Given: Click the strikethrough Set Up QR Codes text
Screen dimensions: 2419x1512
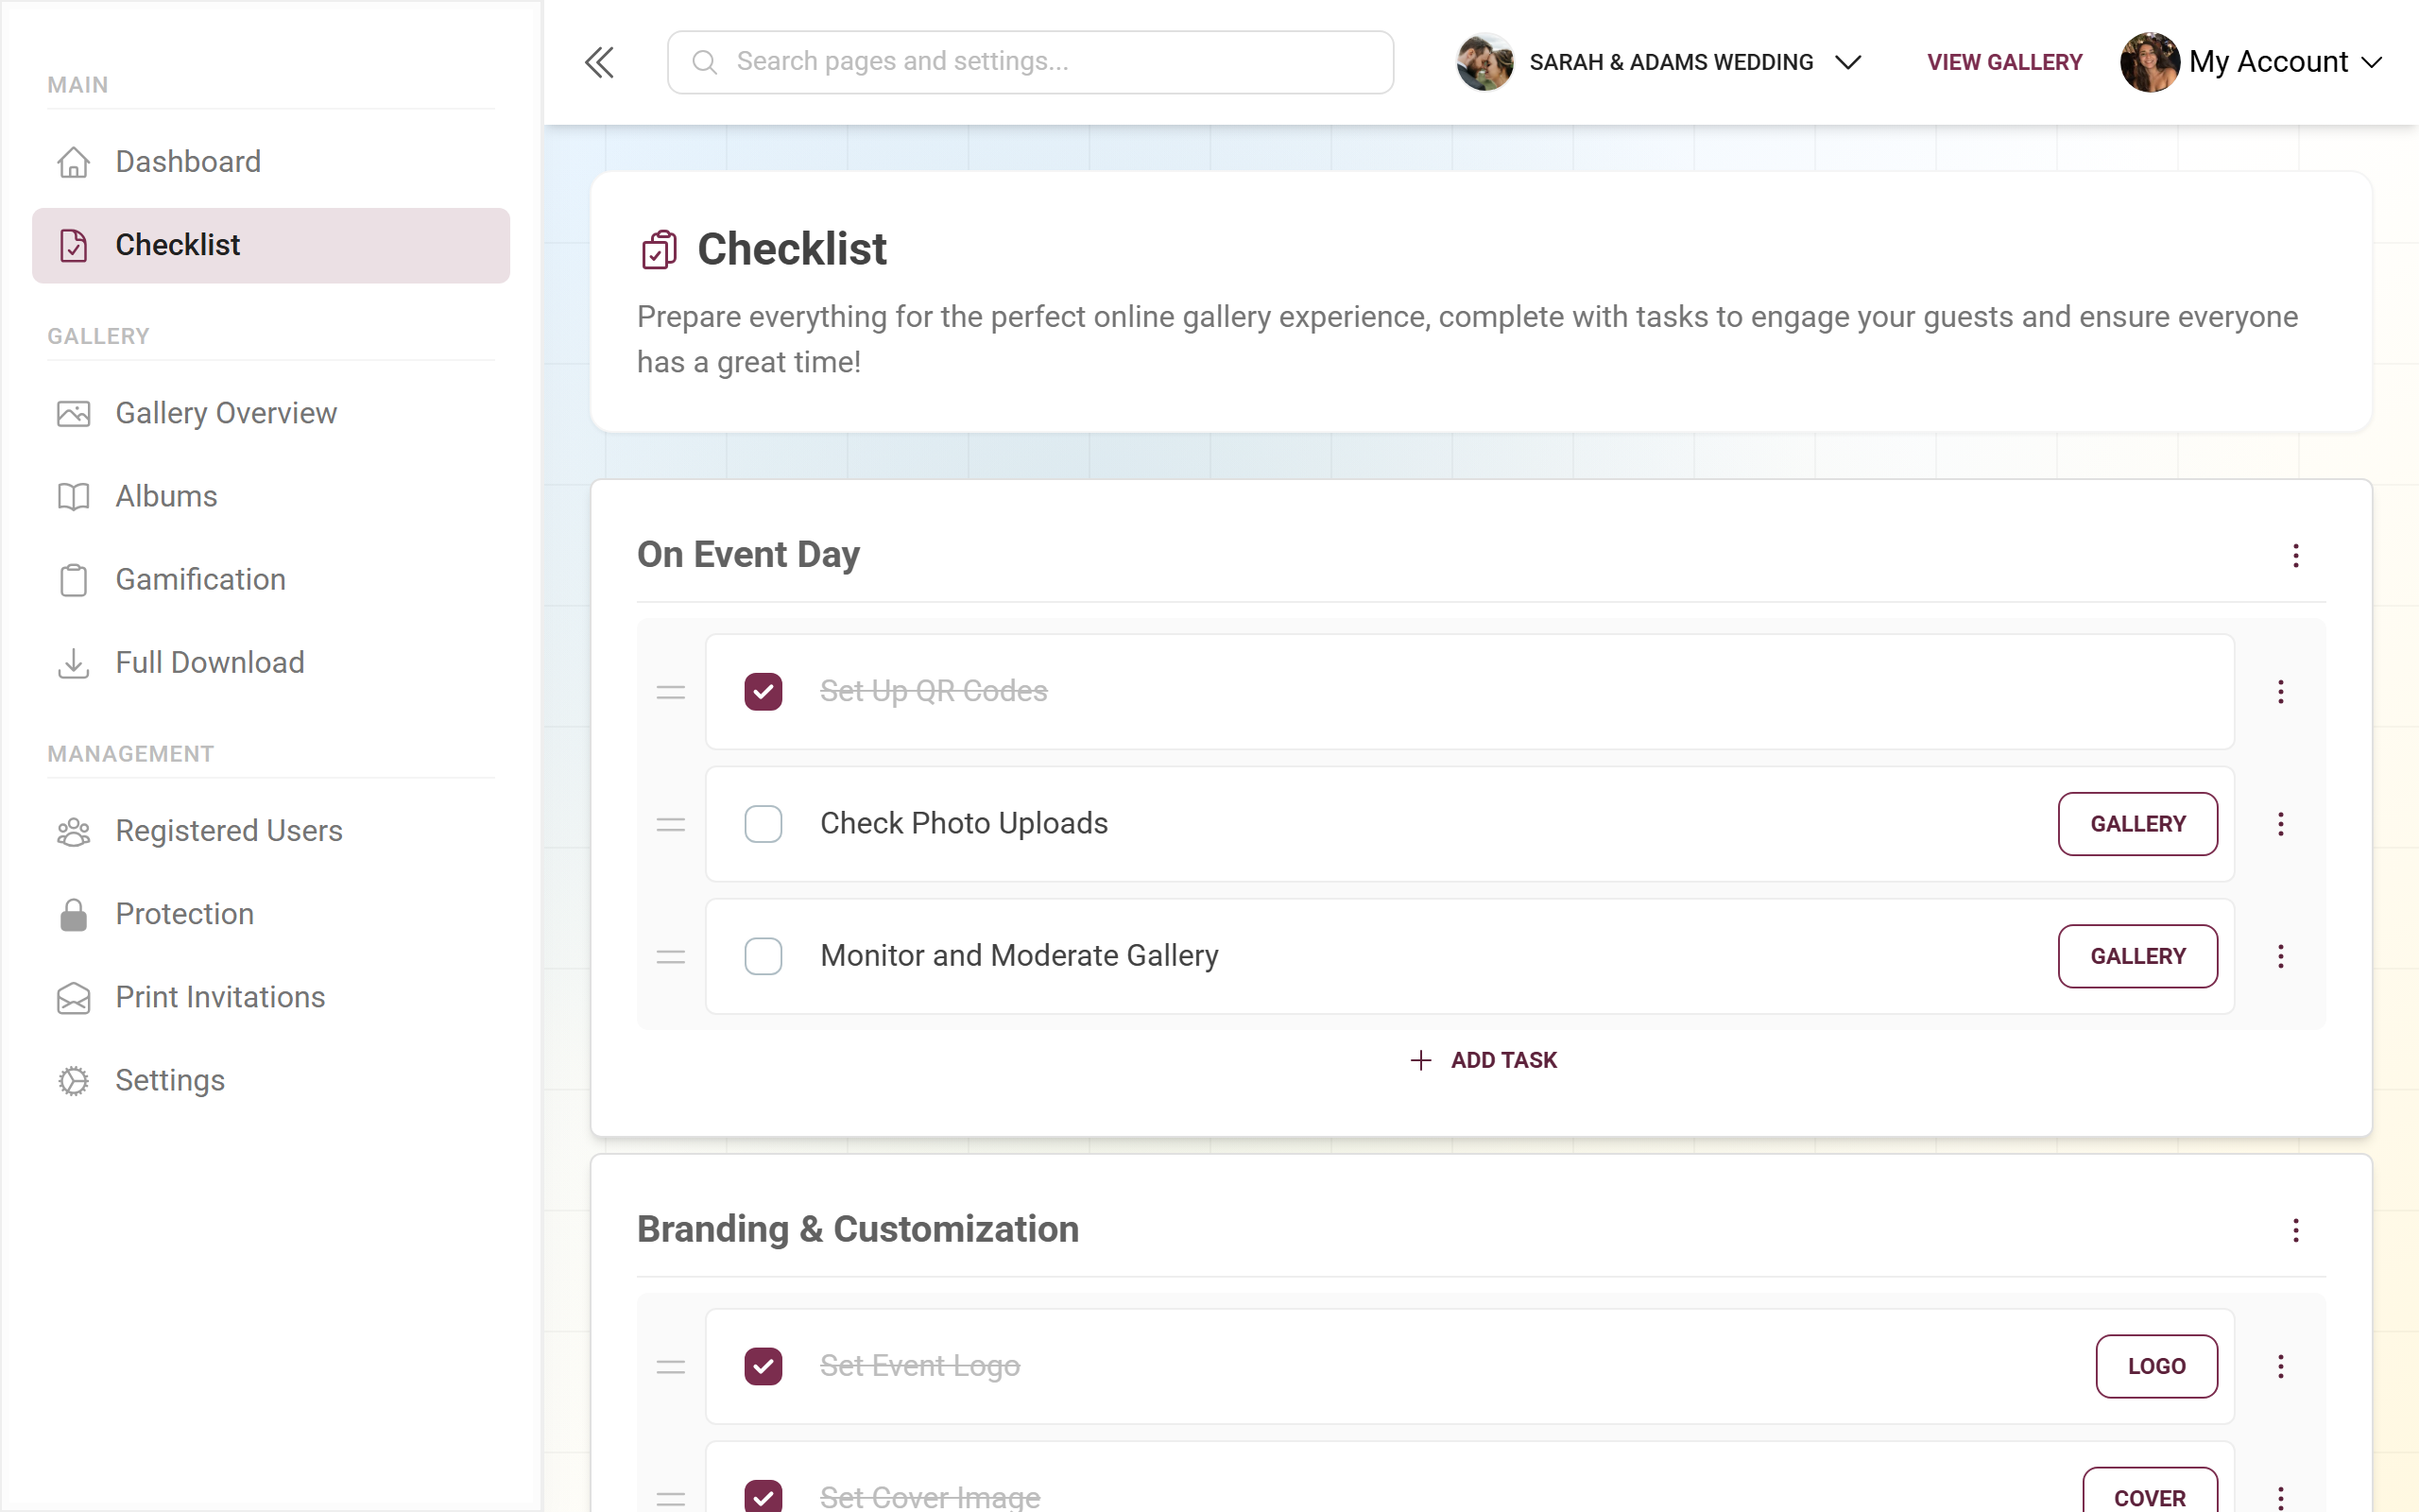Looking at the screenshot, I should click(934, 692).
